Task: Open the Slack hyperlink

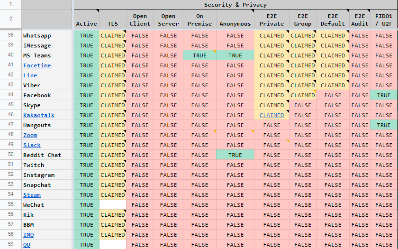Action: [x=32, y=145]
